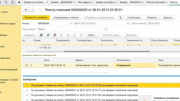The width and height of the screenshot is (180, 101).
Task: Move row down arrow
Action: coord(68,35)
